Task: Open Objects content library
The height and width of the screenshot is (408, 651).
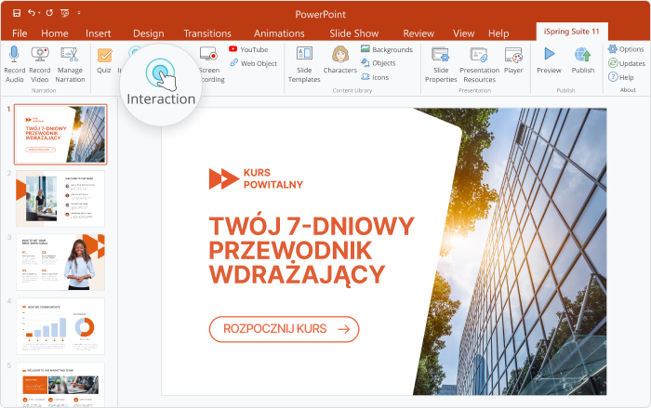Action: pyautogui.click(x=379, y=63)
